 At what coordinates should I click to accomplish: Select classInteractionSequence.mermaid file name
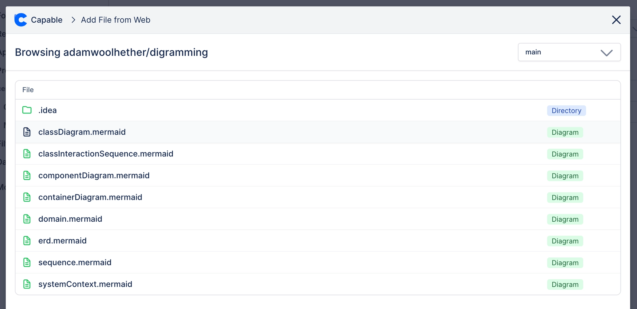pos(106,154)
